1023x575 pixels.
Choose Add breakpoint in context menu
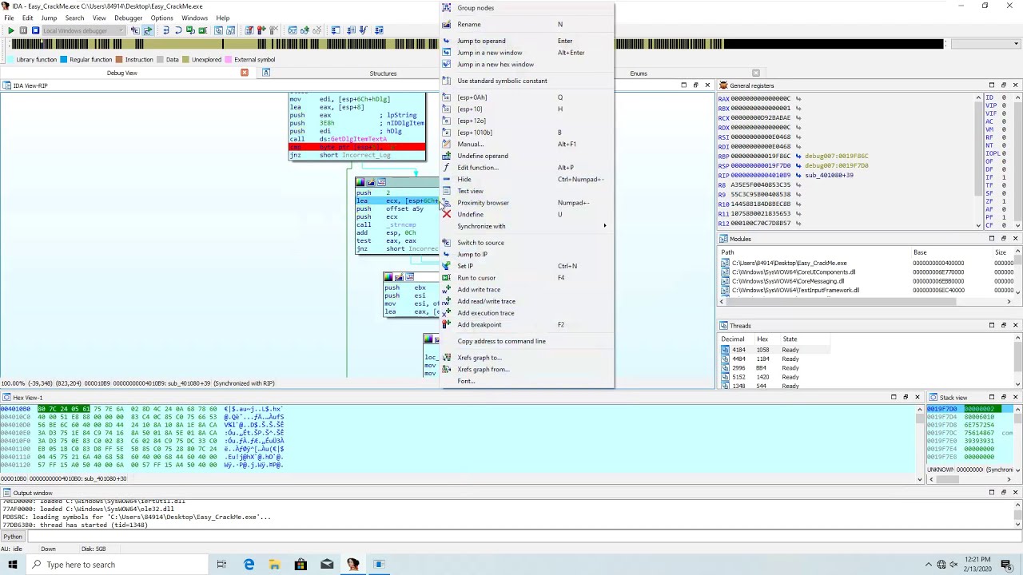coord(527,325)
